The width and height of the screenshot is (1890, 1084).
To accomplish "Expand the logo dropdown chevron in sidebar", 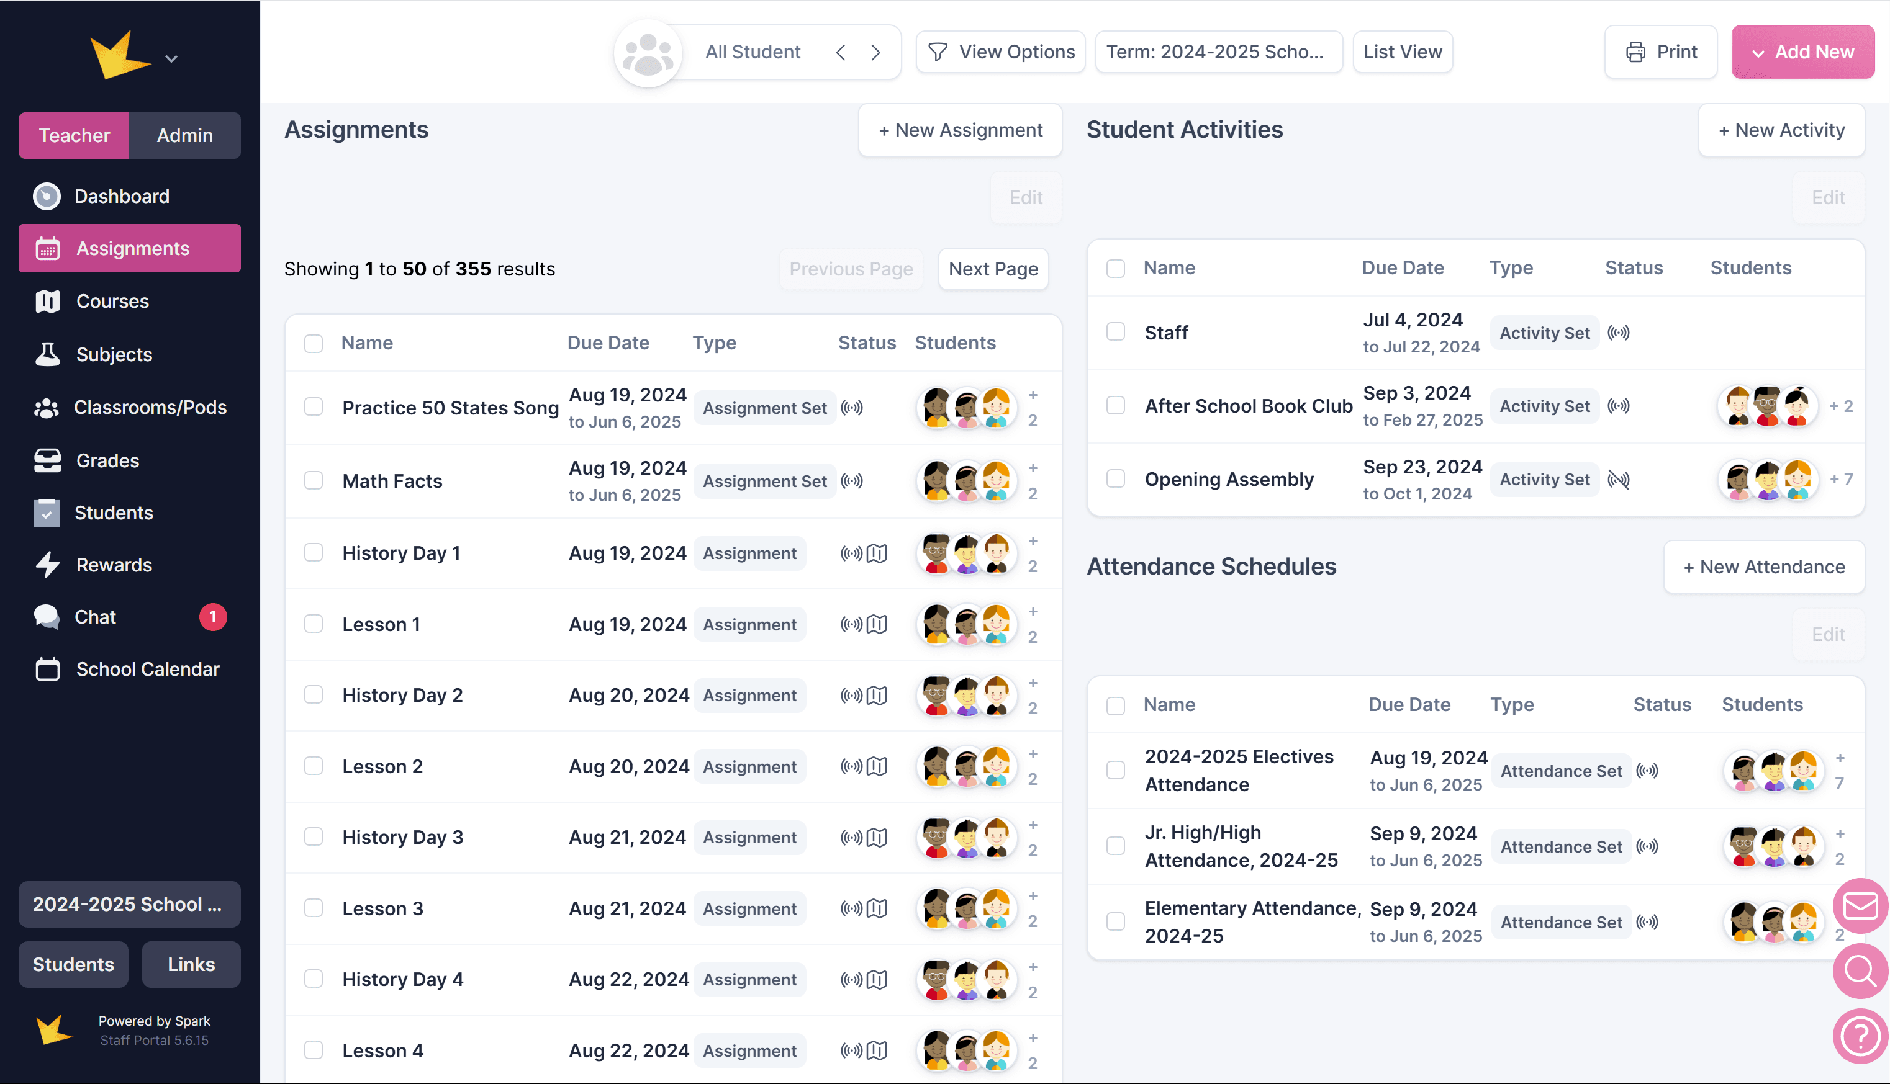I will point(171,59).
